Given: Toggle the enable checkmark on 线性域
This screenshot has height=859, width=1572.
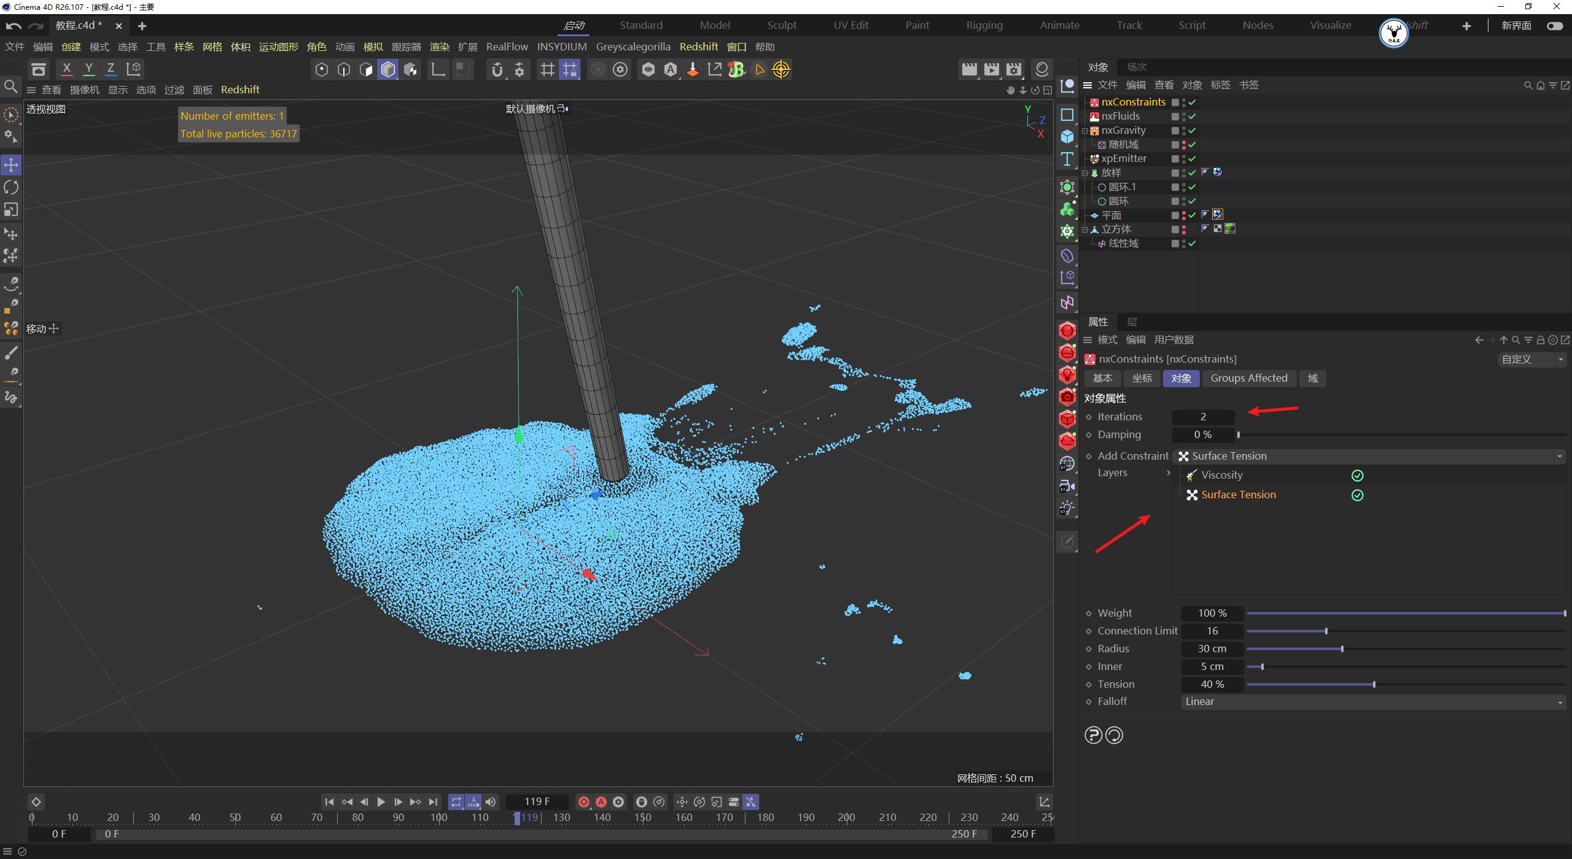Looking at the screenshot, I should [x=1191, y=243].
